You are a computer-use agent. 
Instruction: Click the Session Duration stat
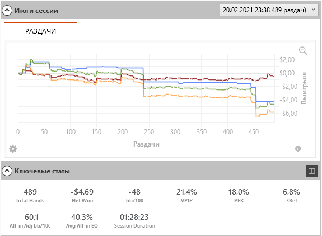click(x=134, y=221)
